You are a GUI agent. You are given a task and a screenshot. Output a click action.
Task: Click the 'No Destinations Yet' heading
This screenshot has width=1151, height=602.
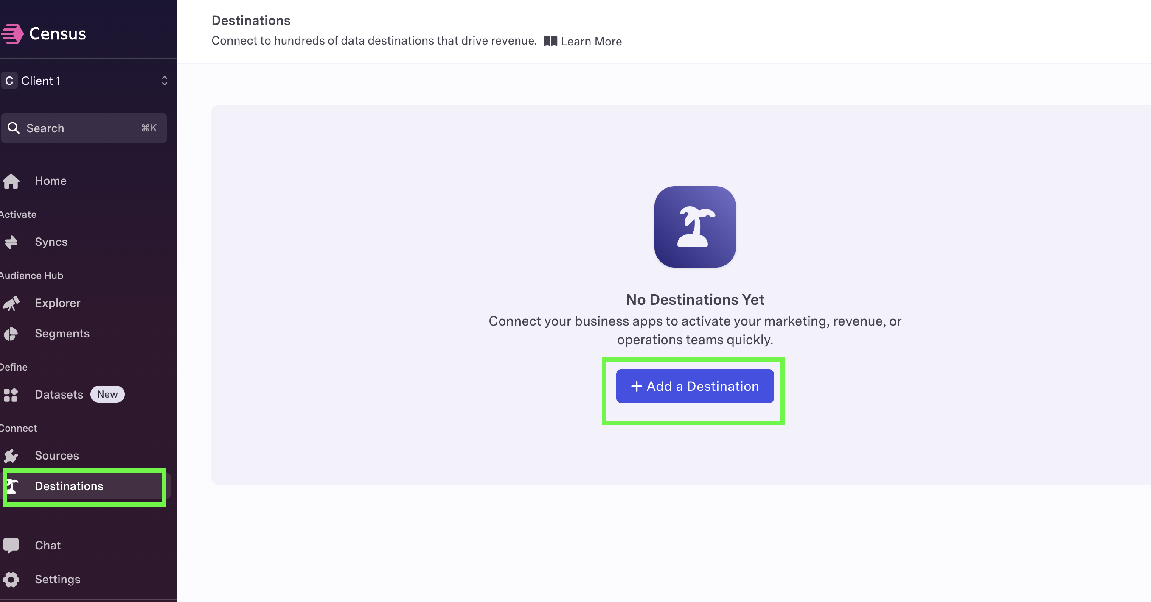coord(695,299)
